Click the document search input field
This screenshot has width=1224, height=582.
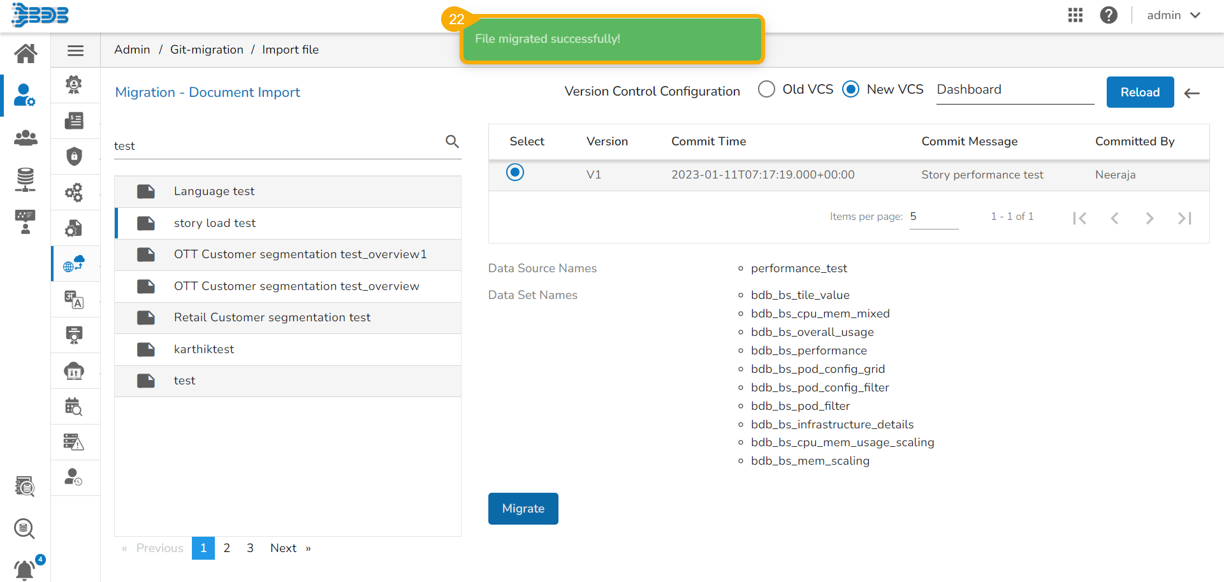[277, 146]
